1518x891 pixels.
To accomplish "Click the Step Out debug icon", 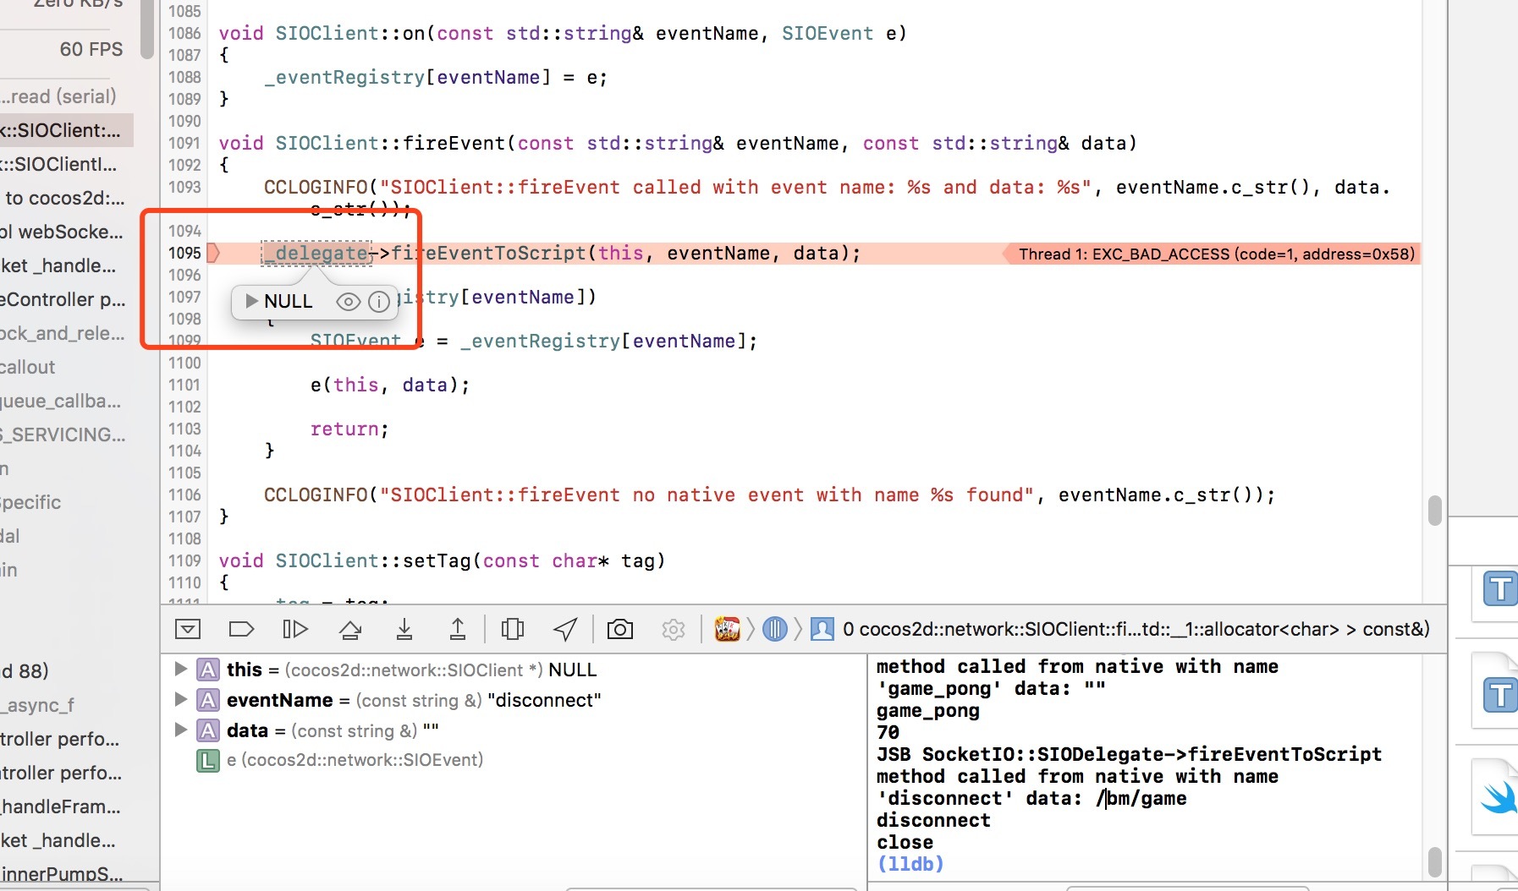I will click(457, 629).
